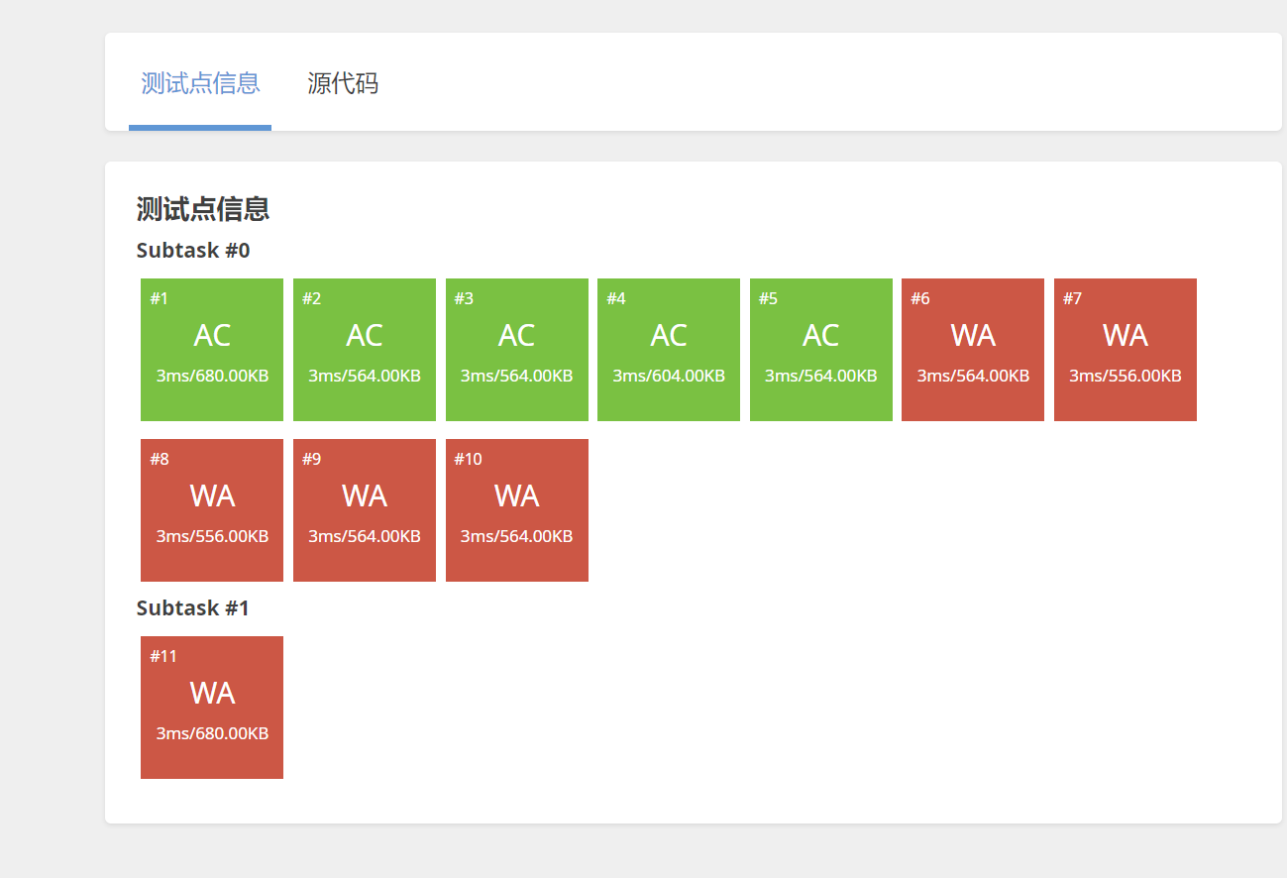Click the AC verdict text in test #3
This screenshot has width=1287, height=878.
tap(517, 336)
